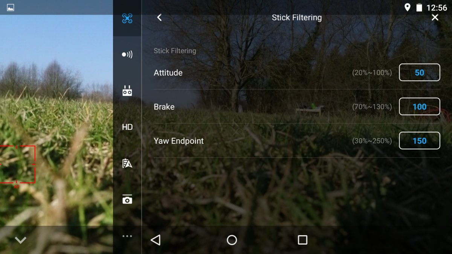Tap gallery image icon in status bar
452x254 pixels.
coord(11,8)
